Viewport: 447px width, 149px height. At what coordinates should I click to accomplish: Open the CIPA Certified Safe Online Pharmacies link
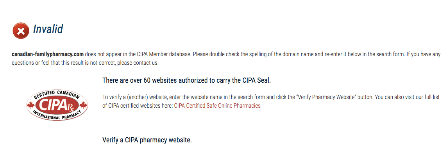(217, 106)
